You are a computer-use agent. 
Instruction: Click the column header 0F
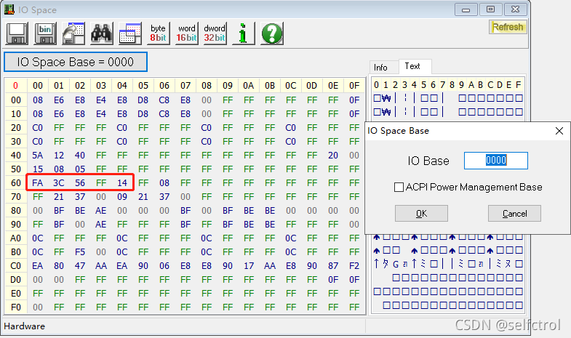(354, 86)
